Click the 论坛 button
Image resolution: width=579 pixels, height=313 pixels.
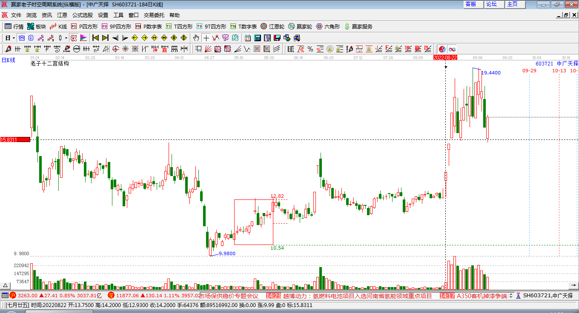(494, 4)
